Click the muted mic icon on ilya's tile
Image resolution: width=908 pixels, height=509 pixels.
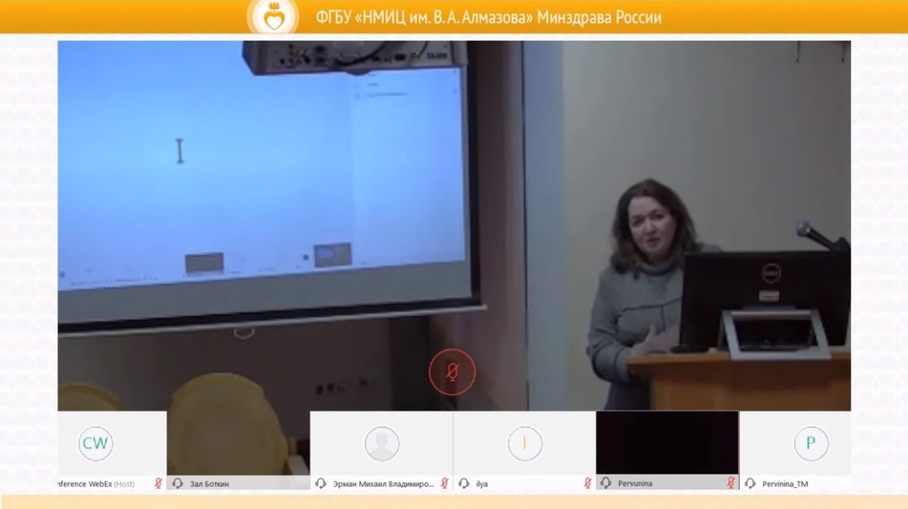pyautogui.click(x=587, y=483)
